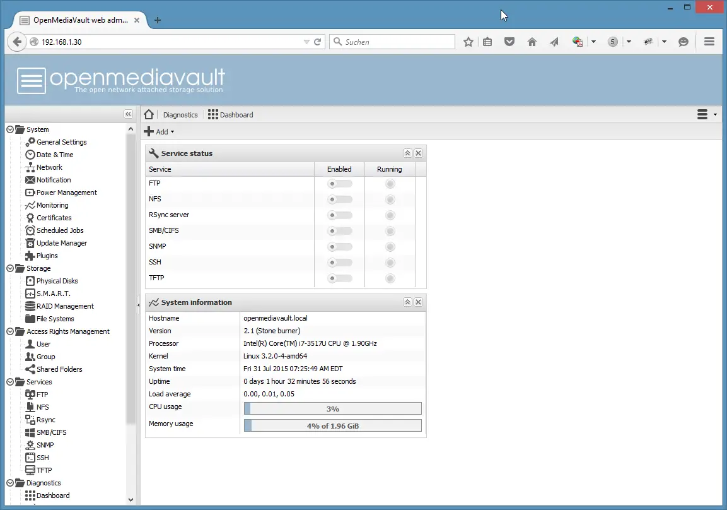Image resolution: width=727 pixels, height=510 pixels.
Task: Toggle SSH enabled switch in Service status
Action: point(340,263)
